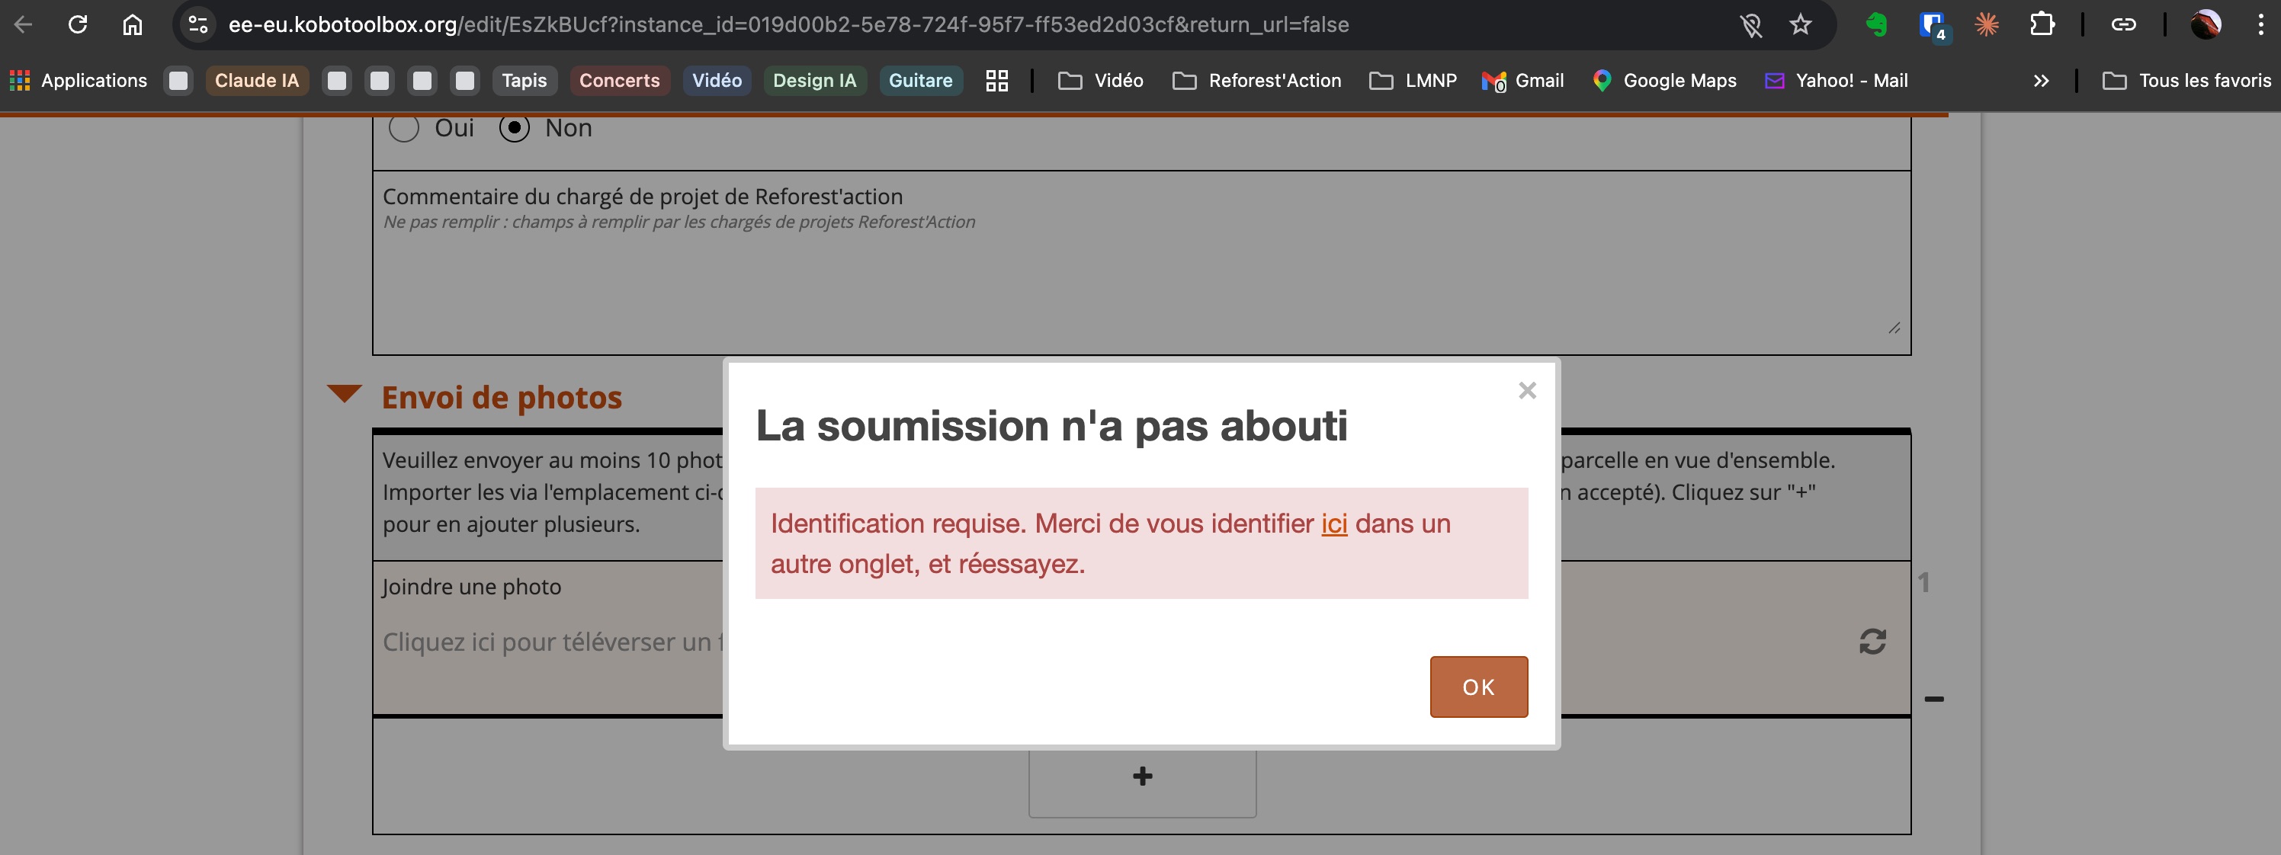Open the Guitare bookmark group

[920, 81]
